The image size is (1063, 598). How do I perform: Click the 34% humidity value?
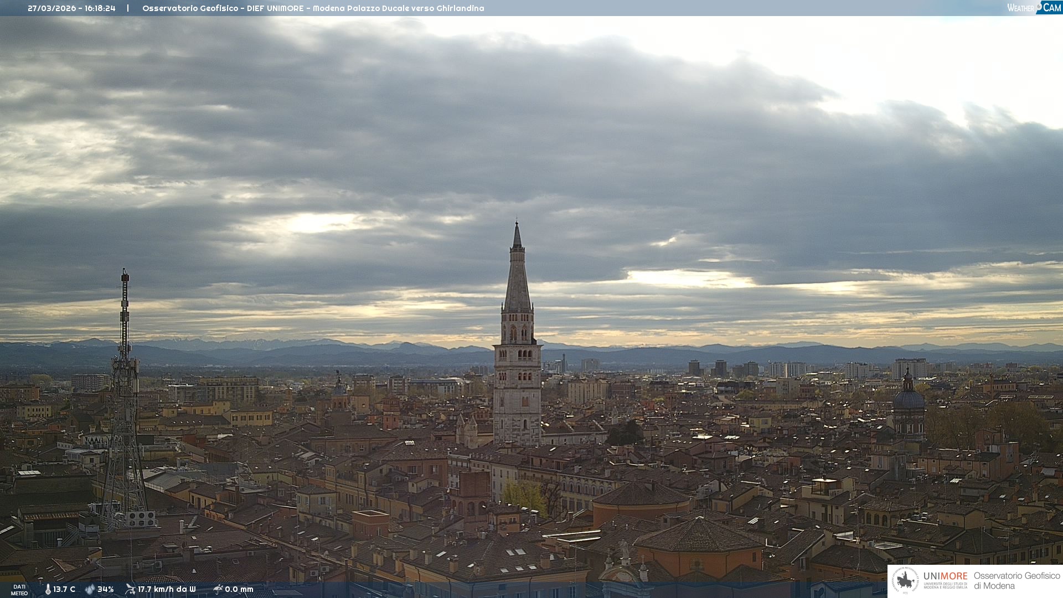point(105,589)
